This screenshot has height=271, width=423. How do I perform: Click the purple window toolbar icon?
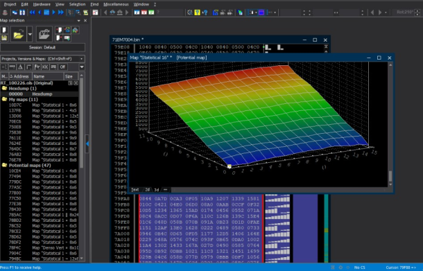pos(261,12)
